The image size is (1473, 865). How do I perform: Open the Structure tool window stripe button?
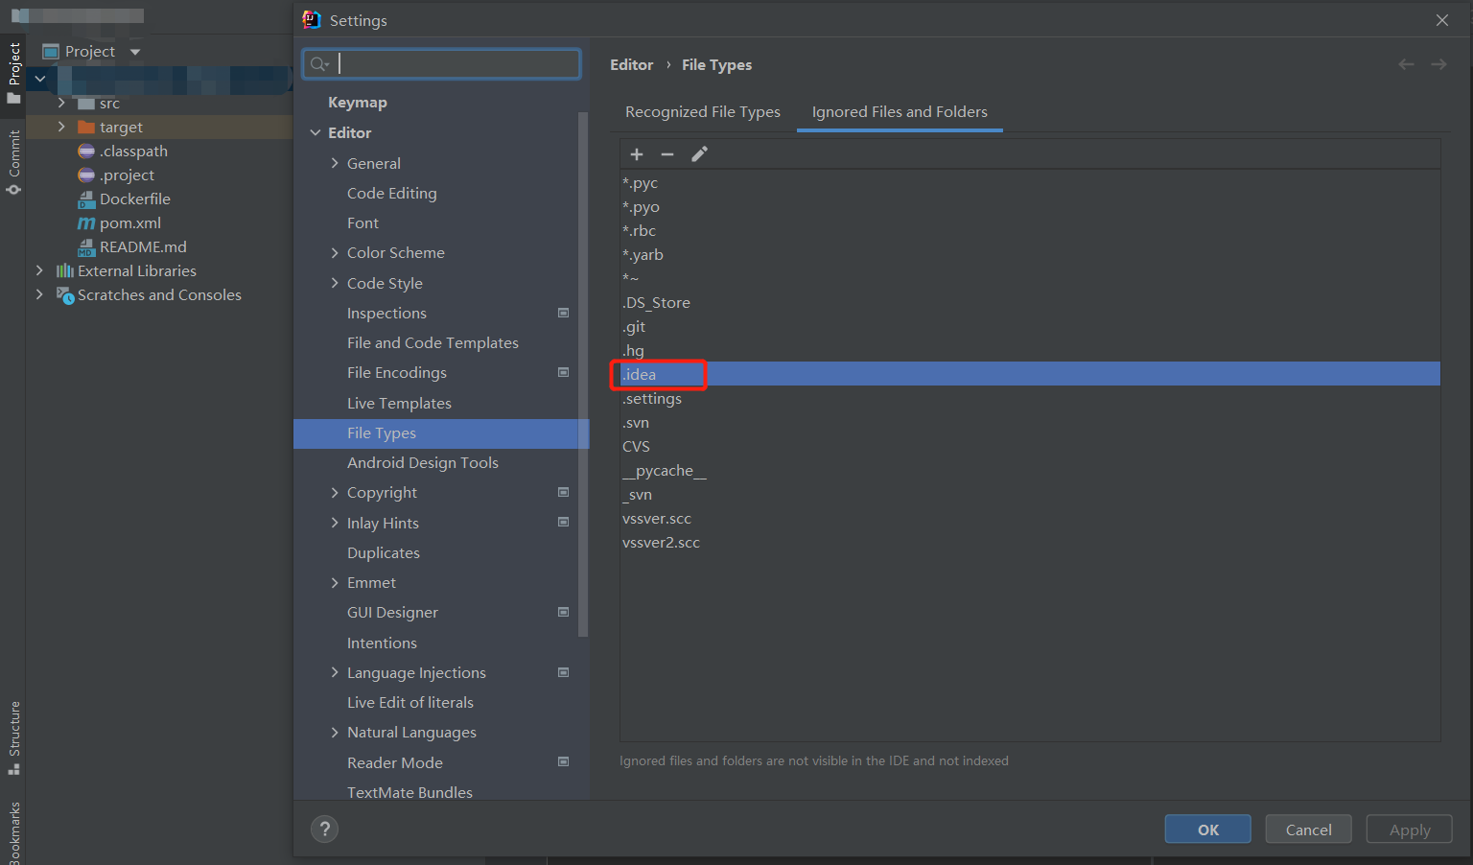pyautogui.click(x=13, y=737)
